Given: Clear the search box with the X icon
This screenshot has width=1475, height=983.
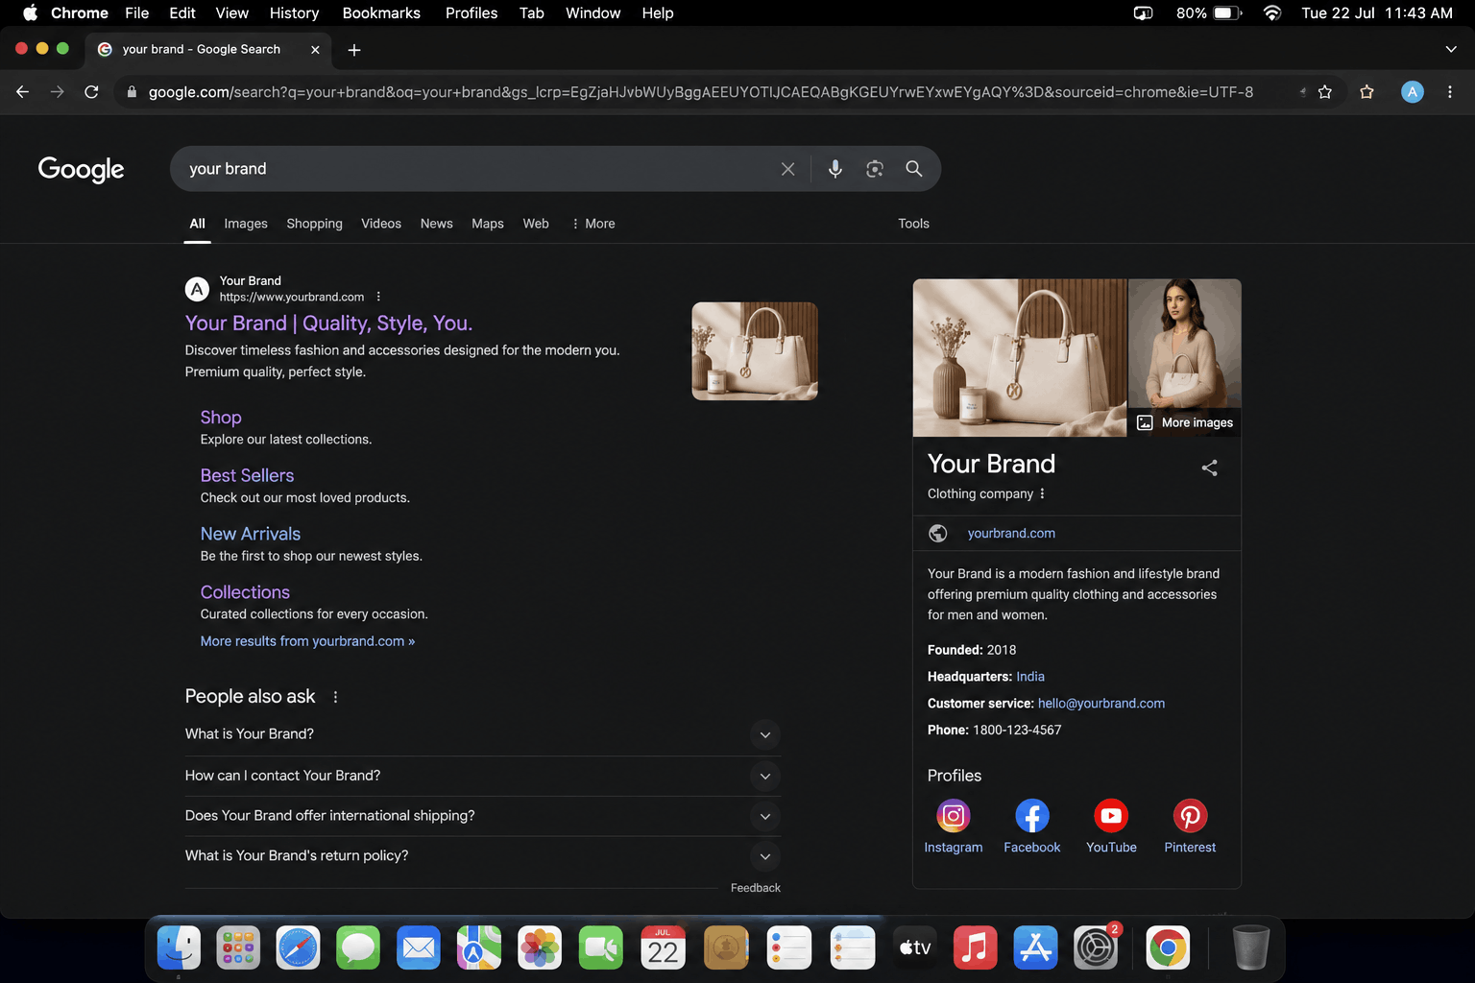Looking at the screenshot, I should pos(787,169).
